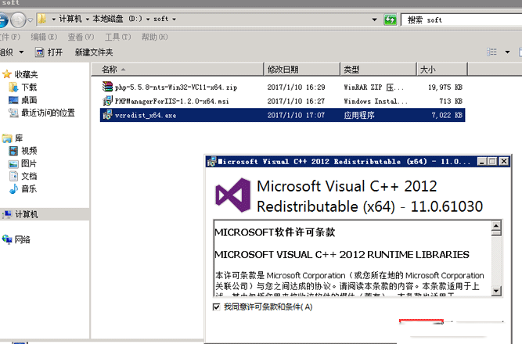Open the 查看(V) menu
Screen dimensions: 522x344
(x=81, y=37)
